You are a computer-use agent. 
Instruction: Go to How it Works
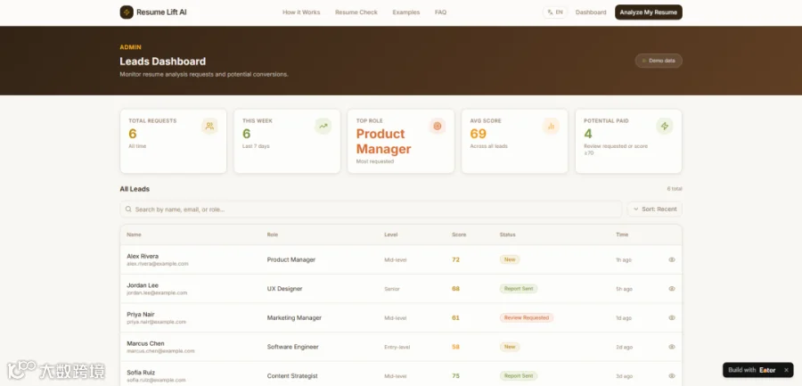coord(301,12)
